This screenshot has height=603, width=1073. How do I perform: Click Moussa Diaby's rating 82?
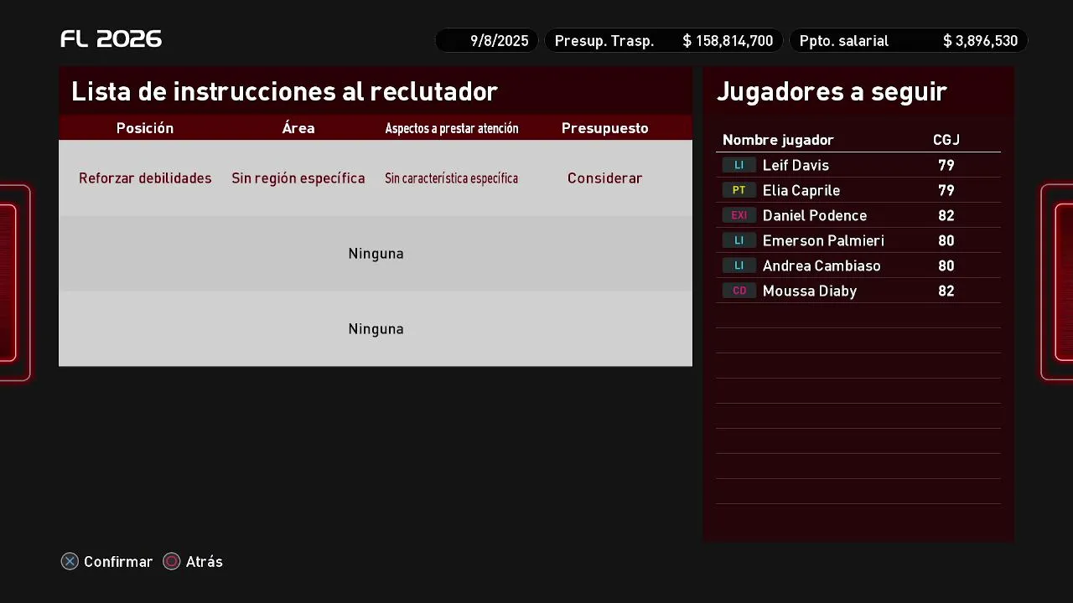pos(946,291)
